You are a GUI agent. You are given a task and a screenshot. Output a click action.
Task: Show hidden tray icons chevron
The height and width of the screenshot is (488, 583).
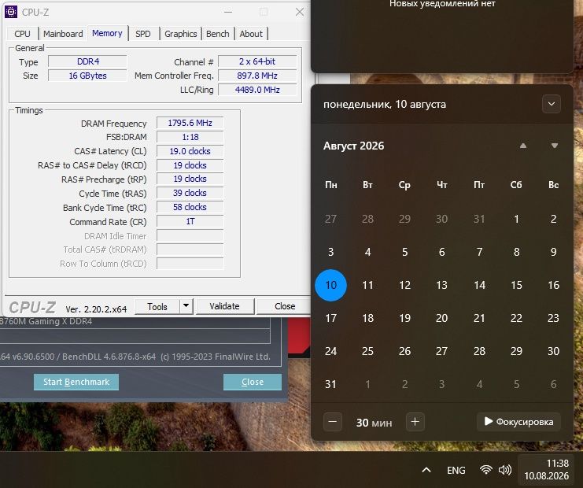pos(426,470)
